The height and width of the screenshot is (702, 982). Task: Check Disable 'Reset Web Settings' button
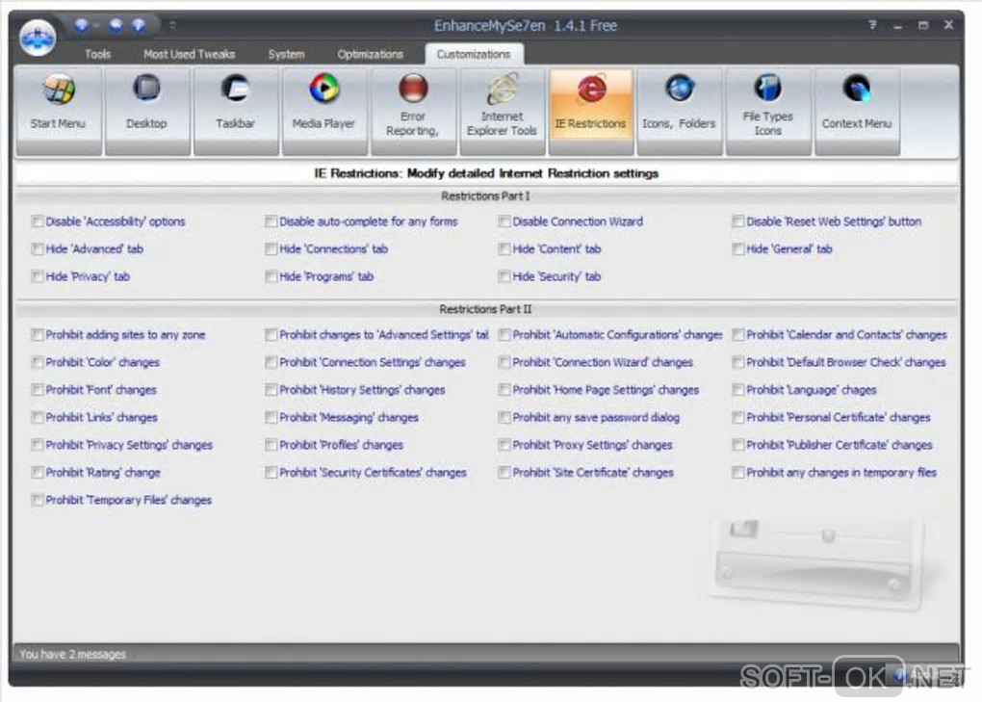click(x=737, y=221)
